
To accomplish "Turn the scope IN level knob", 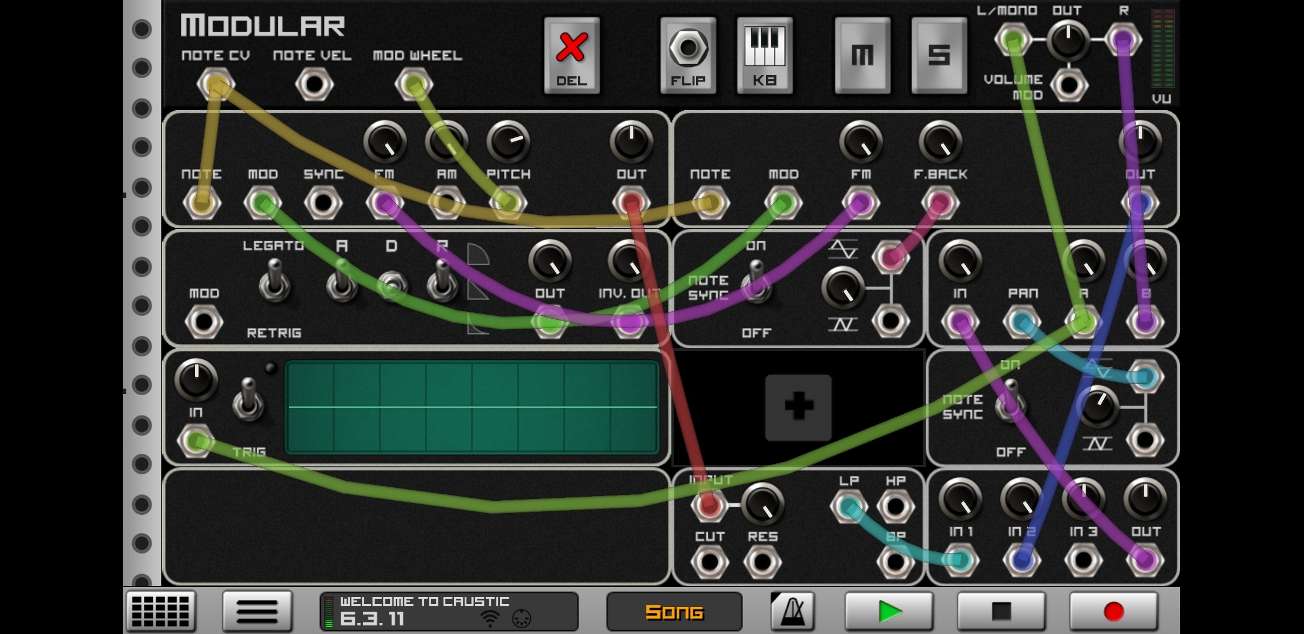I will pyautogui.click(x=196, y=379).
